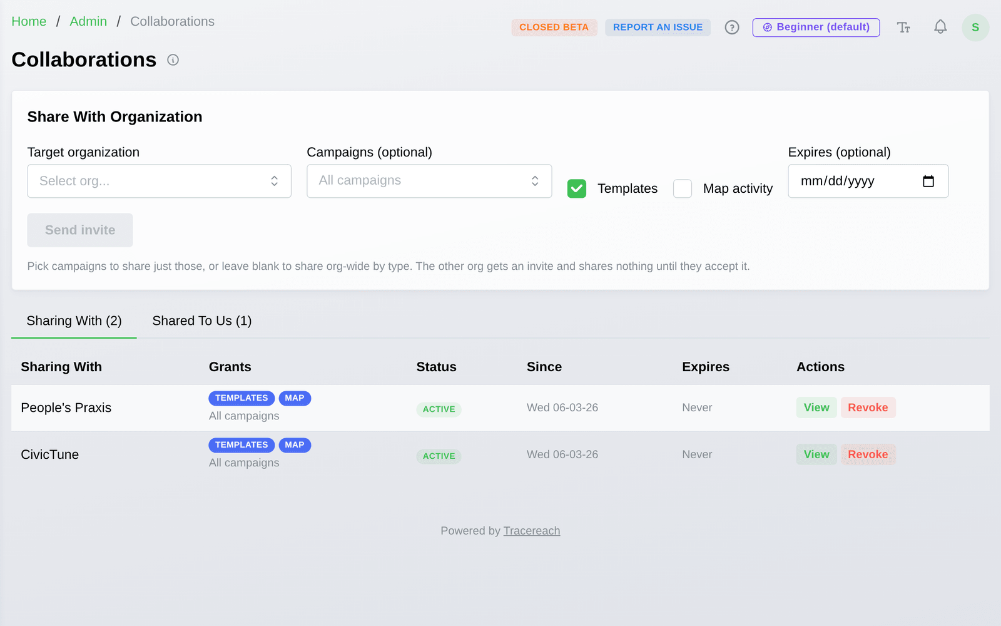Click the Status column header
Viewport: 1001px width, 626px height.
click(x=437, y=367)
